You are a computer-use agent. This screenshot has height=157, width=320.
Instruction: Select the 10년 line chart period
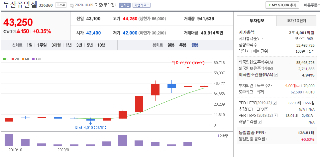(101, 45)
